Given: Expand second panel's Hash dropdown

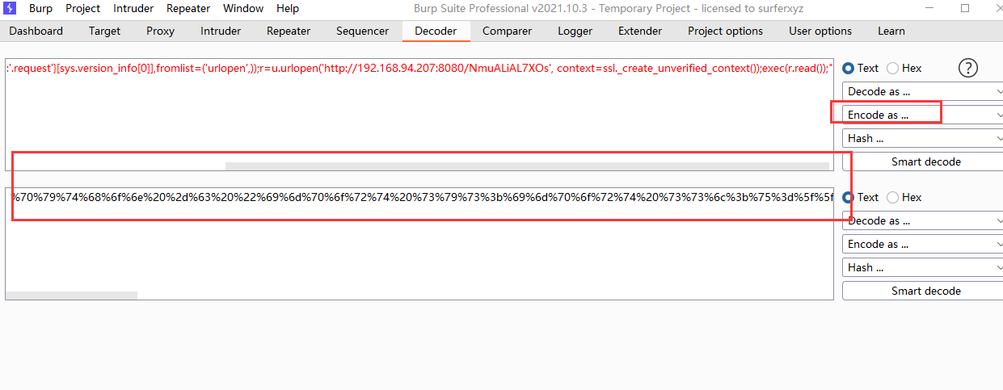Looking at the screenshot, I should 923,267.
